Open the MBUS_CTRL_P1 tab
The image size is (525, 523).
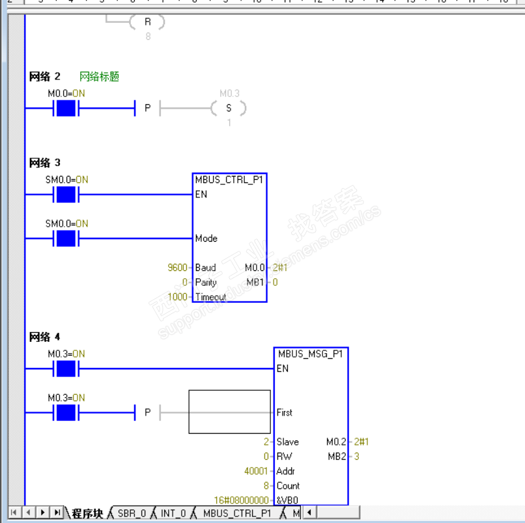[x=237, y=513]
